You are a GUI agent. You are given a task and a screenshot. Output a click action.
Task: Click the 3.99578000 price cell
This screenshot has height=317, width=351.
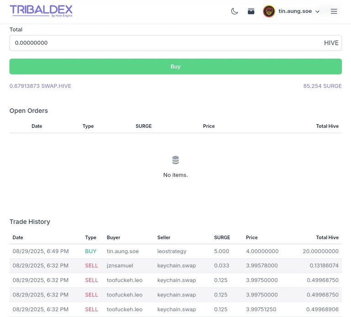[262, 265]
